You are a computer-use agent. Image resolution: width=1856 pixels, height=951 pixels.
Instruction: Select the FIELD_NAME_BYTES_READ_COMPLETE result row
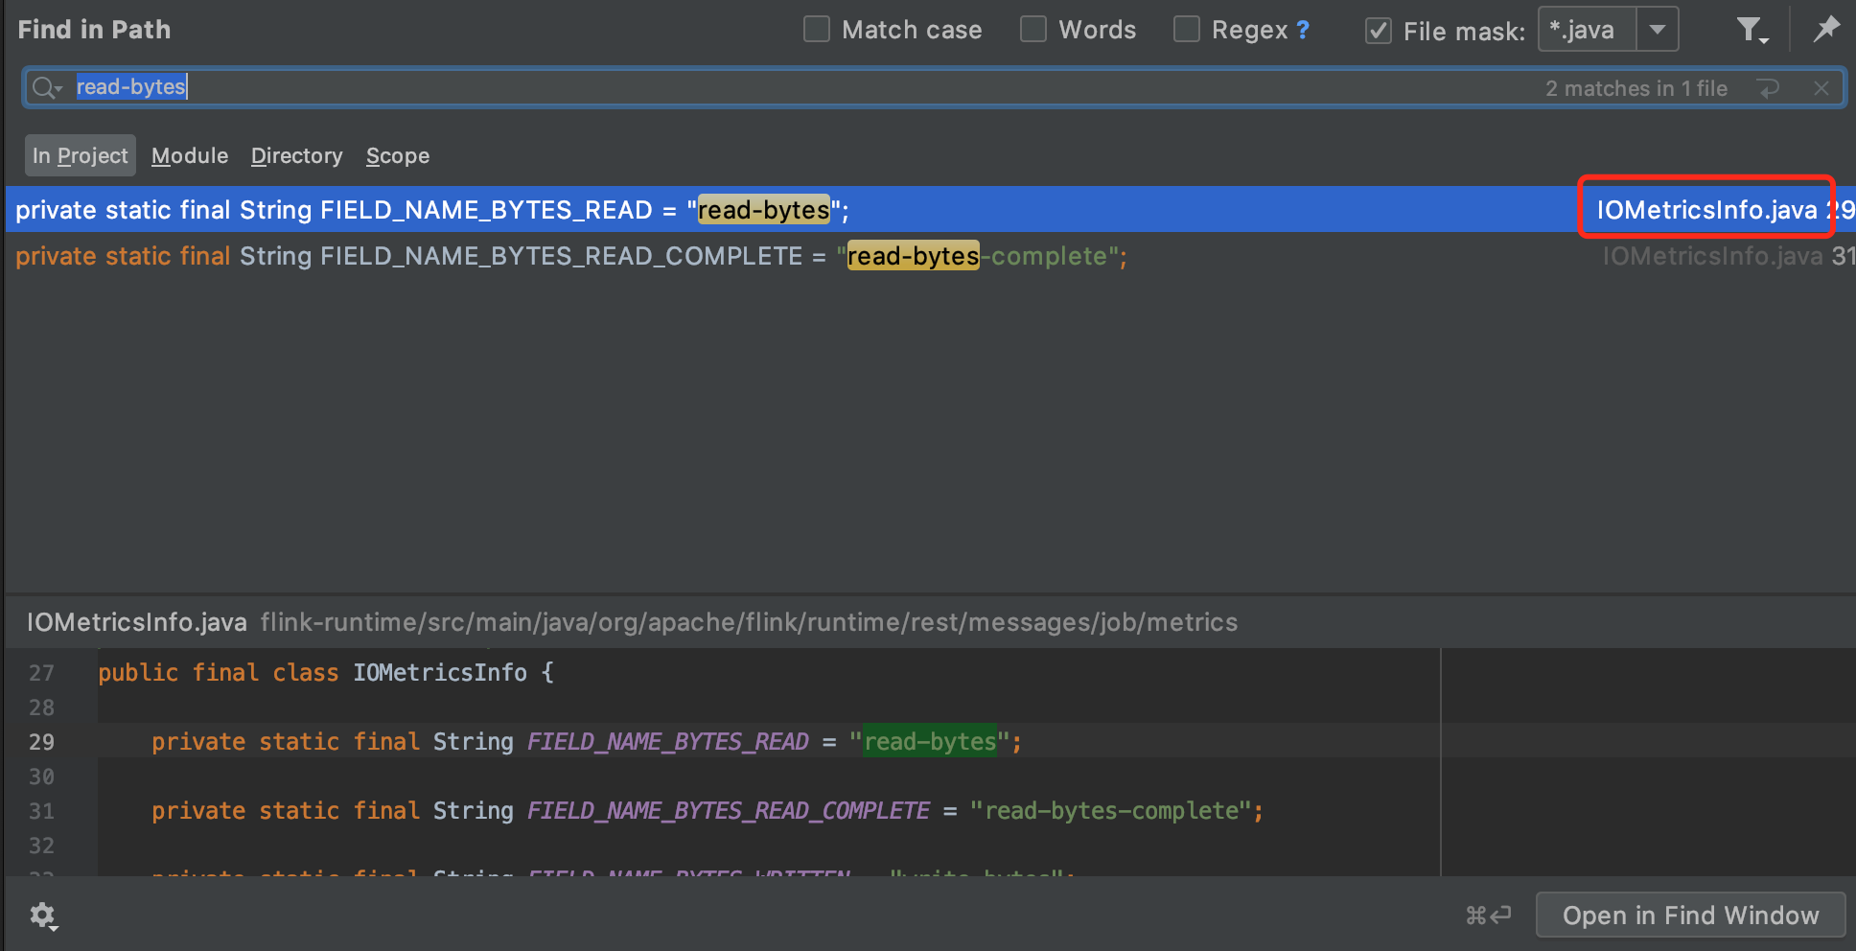click(x=930, y=256)
